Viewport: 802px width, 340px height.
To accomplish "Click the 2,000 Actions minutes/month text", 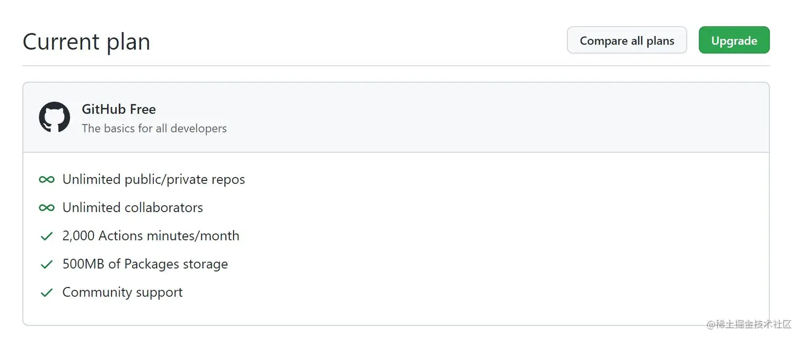I will point(151,236).
